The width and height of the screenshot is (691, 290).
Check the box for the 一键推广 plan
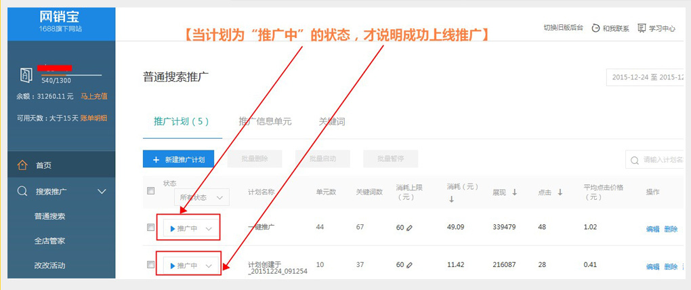pos(151,228)
